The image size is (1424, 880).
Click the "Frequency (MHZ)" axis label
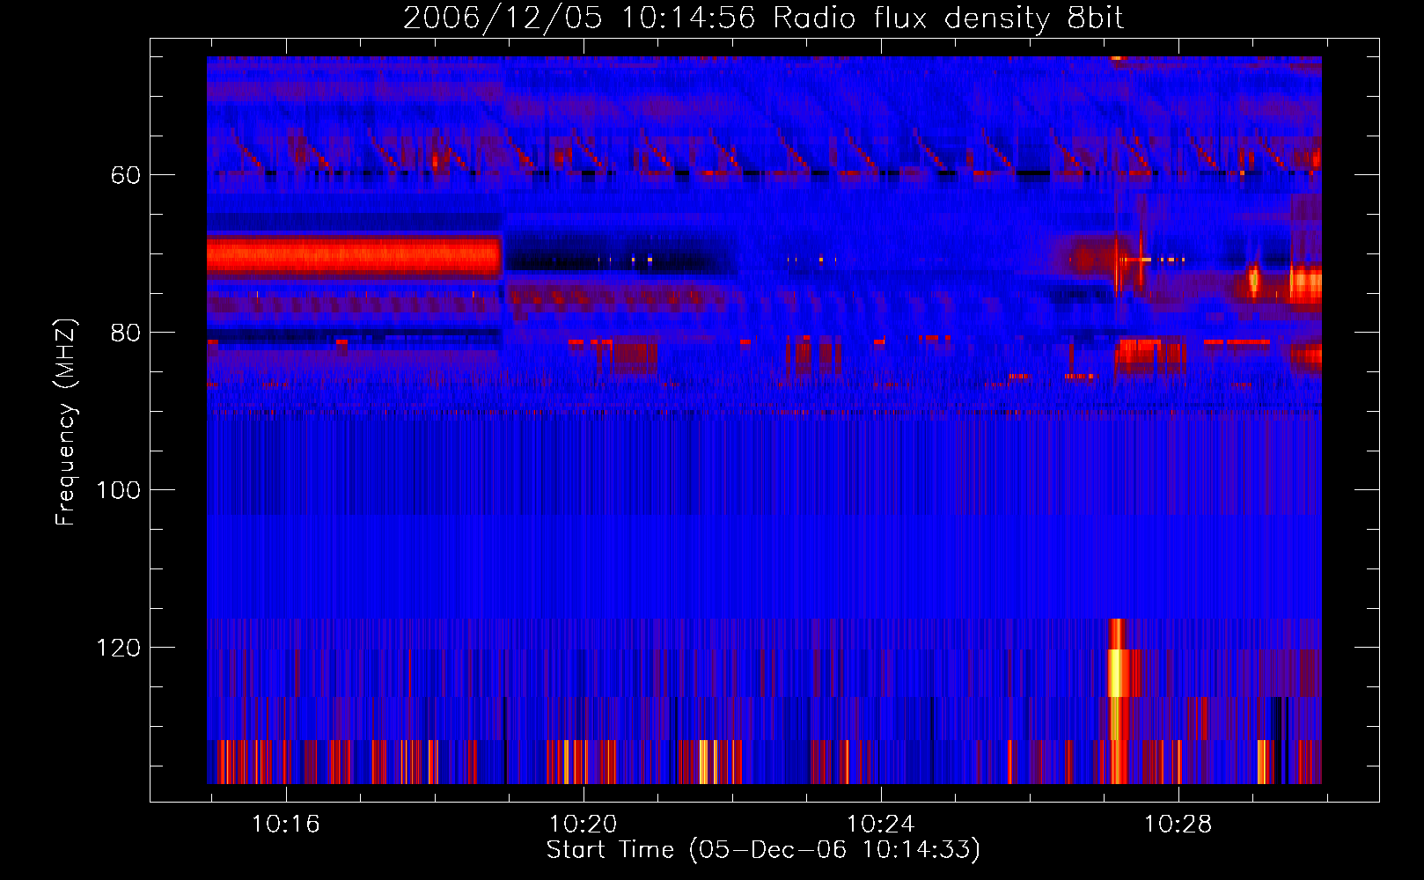(x=66, y=422)
